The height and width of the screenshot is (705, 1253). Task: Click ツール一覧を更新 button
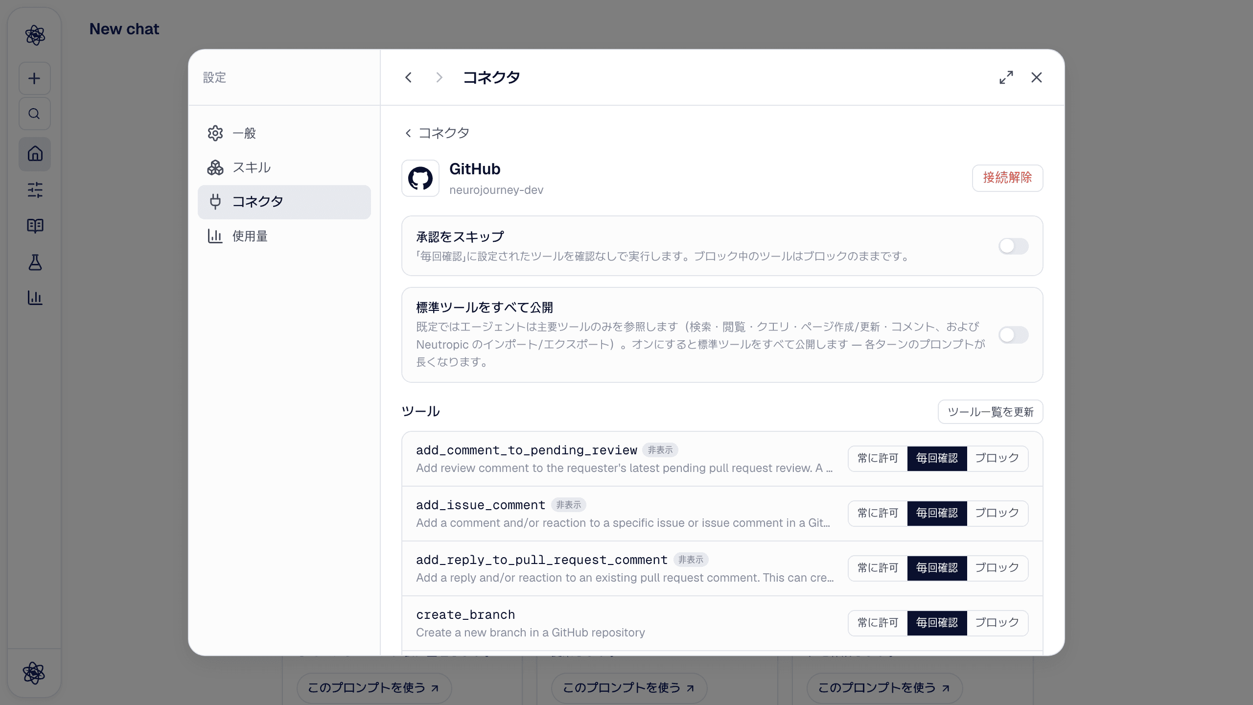coord(990,412)
